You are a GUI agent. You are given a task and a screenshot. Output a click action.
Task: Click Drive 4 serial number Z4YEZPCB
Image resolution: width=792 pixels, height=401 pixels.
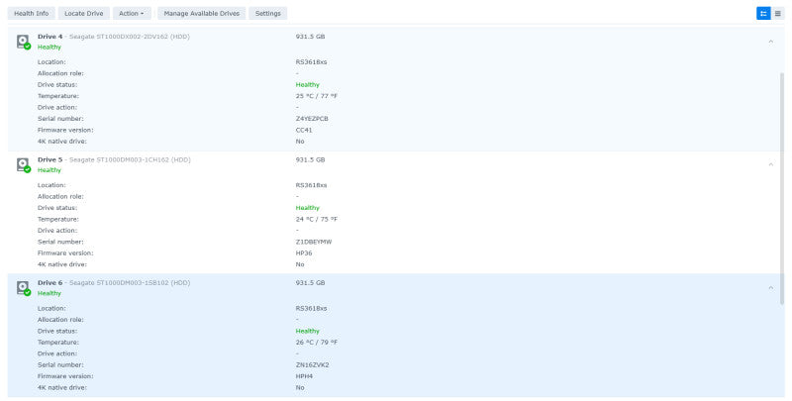[x=312, y=119]
